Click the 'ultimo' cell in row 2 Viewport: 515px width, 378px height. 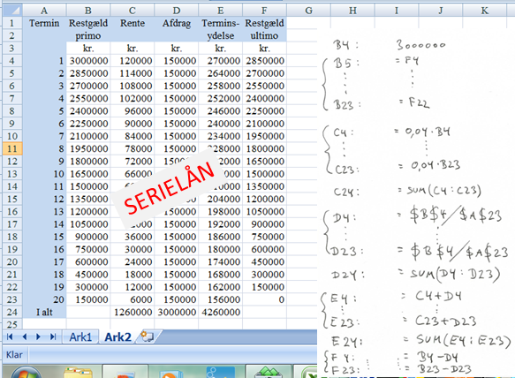coord(264,35)
